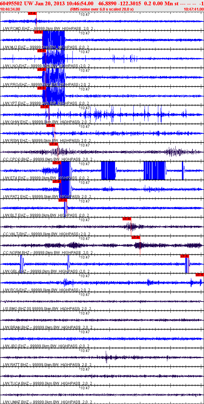Select the red pick marker on UW RCS trace
204x404 pixels.
[x=200, y=275]
